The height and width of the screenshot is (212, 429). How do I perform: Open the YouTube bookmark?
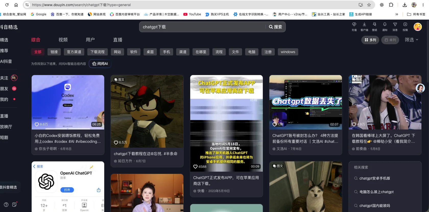(192, 14)
